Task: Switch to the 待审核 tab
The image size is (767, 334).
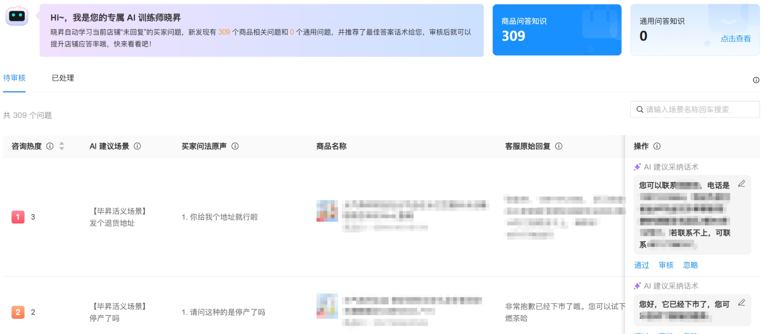Action: pyautogui.click(x=14, y=78)
